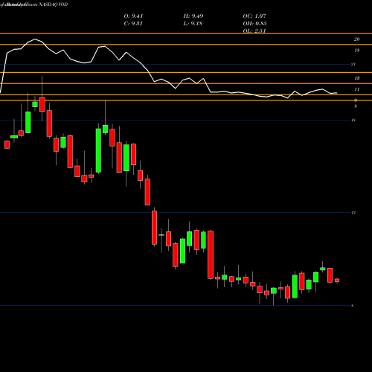The height and width of the screenshot is (372, 372).
Task: Select the OH: 0.85 reading
Action: 255,24
